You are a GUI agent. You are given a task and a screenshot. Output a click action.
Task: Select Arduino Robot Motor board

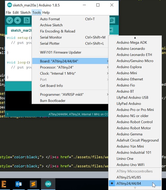tap(135, 128)
